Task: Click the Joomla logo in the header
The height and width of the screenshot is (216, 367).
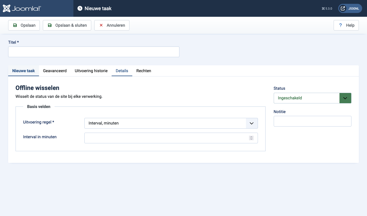Action: (22, 8)
